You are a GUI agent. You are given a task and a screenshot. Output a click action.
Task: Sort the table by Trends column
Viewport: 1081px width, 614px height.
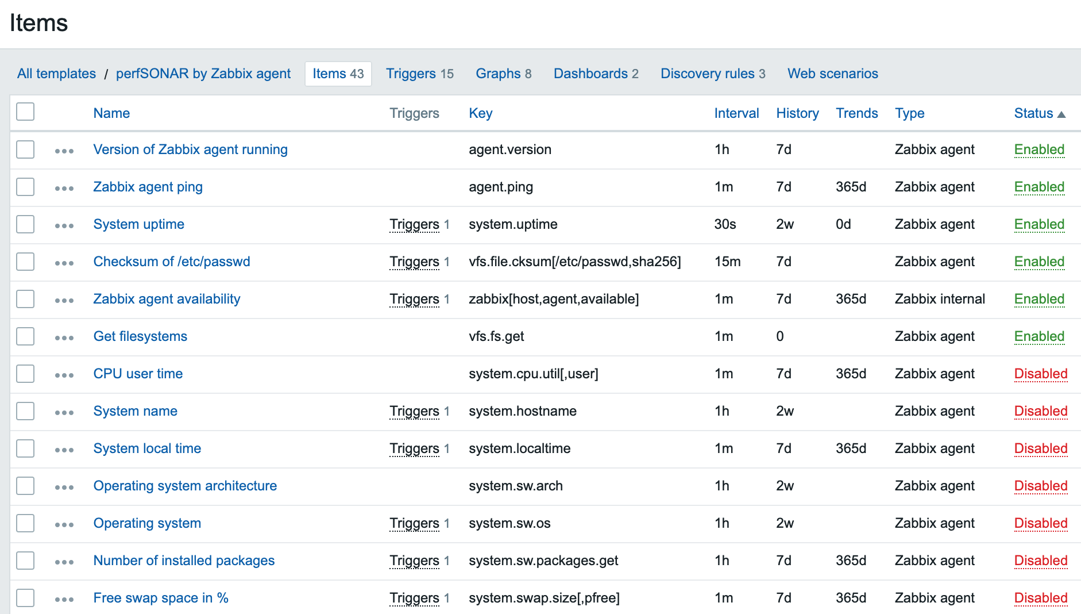[857, 113]
